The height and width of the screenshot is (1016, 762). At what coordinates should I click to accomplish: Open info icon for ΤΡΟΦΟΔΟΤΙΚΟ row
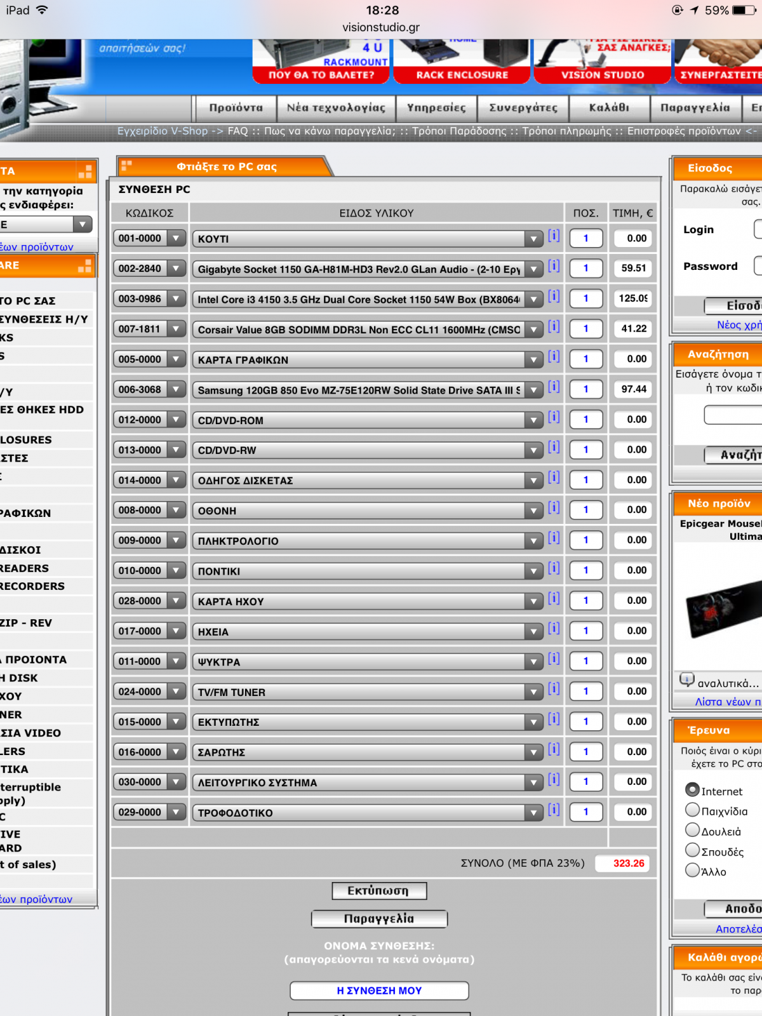point(554,810)
